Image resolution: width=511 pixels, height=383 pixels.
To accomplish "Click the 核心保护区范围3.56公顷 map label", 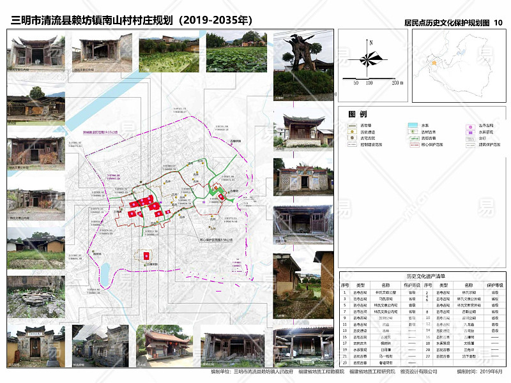I will (x=216, y=240).
